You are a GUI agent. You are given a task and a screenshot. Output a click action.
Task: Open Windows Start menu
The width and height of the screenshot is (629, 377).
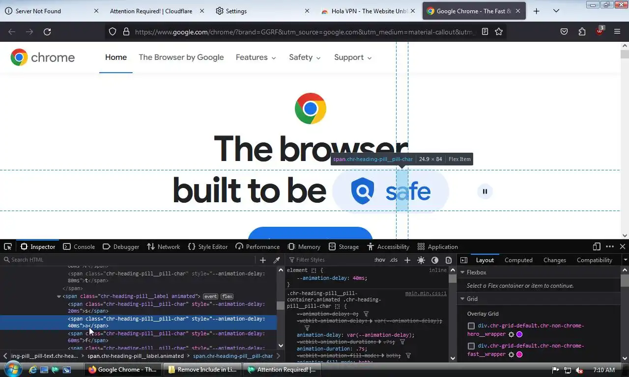[12, 370]
